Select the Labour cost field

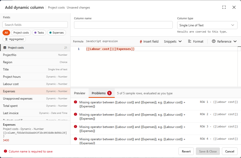(x=35, y=84)
